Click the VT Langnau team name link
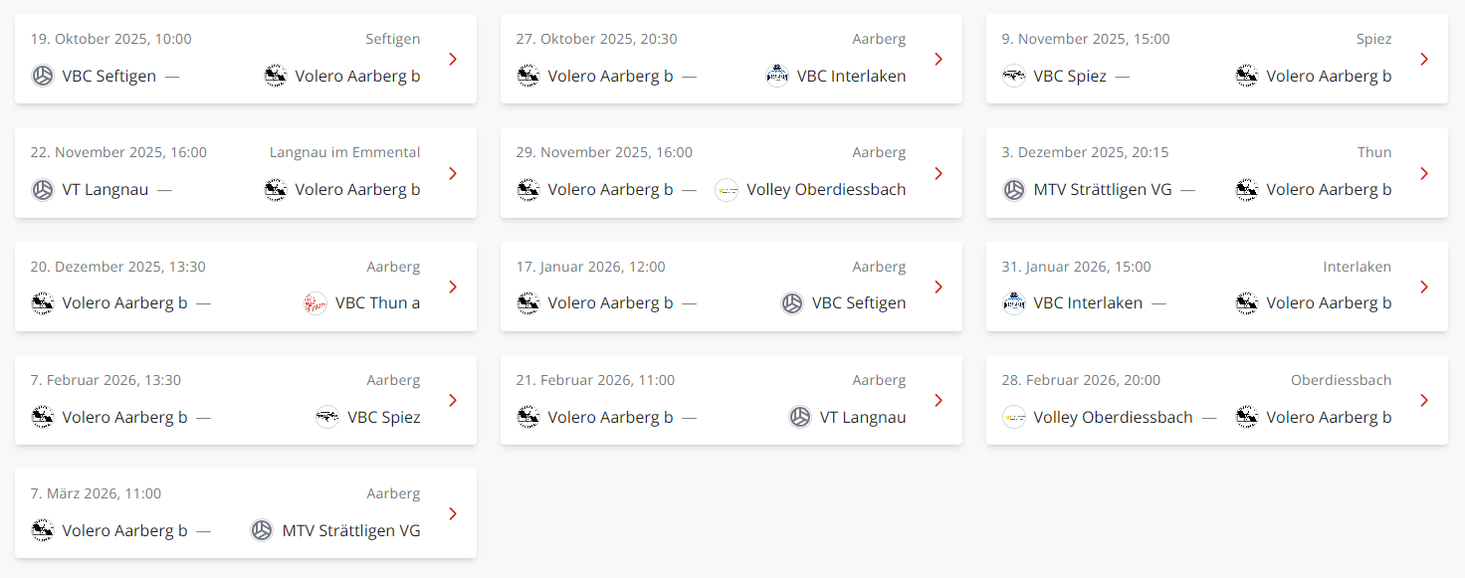The image size is (1465, 578). point(105,189)
